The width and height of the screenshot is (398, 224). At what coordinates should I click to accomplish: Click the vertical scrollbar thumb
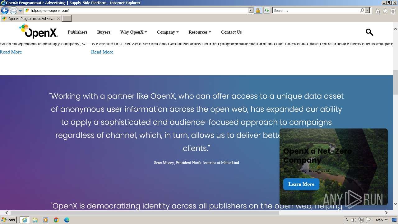pos(396,82)
